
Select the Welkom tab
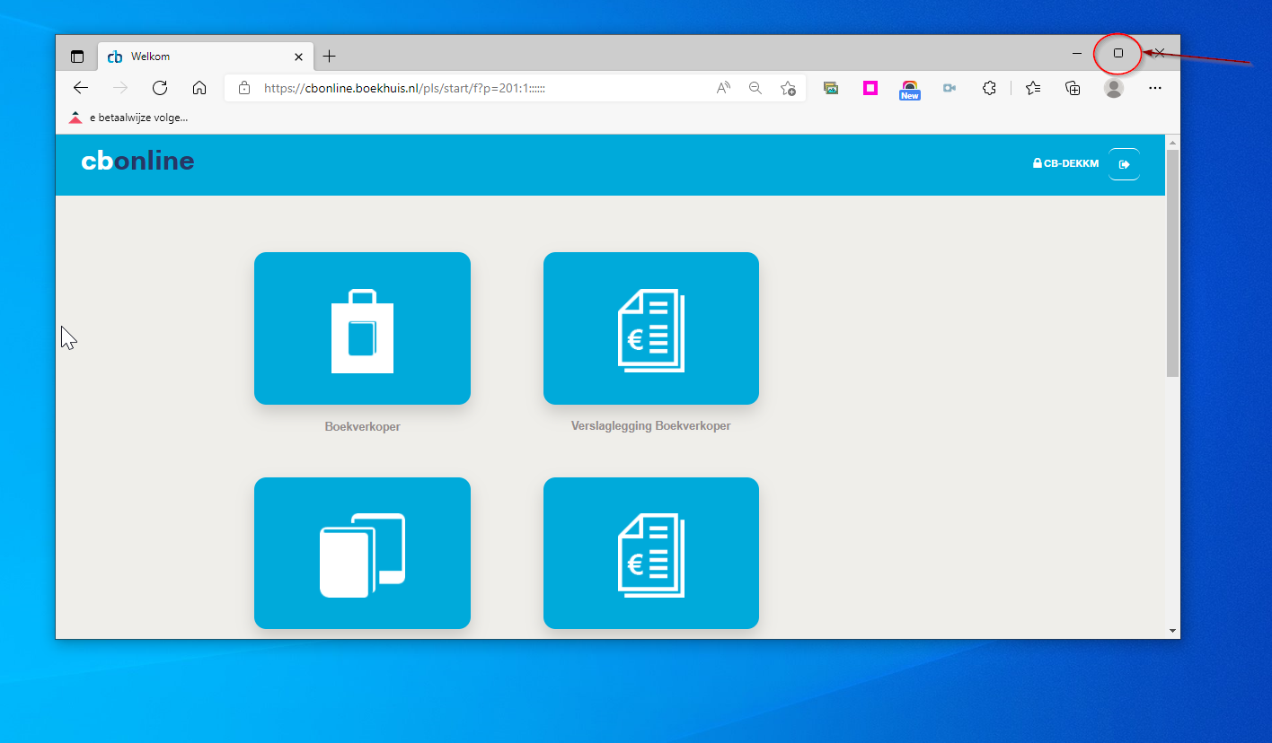coord(205,57)
